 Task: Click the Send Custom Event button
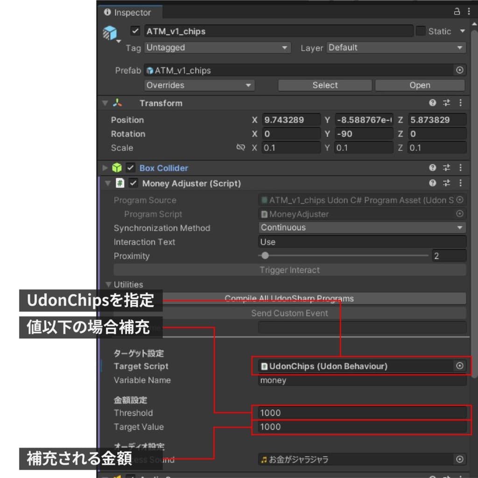coord(289,313)
